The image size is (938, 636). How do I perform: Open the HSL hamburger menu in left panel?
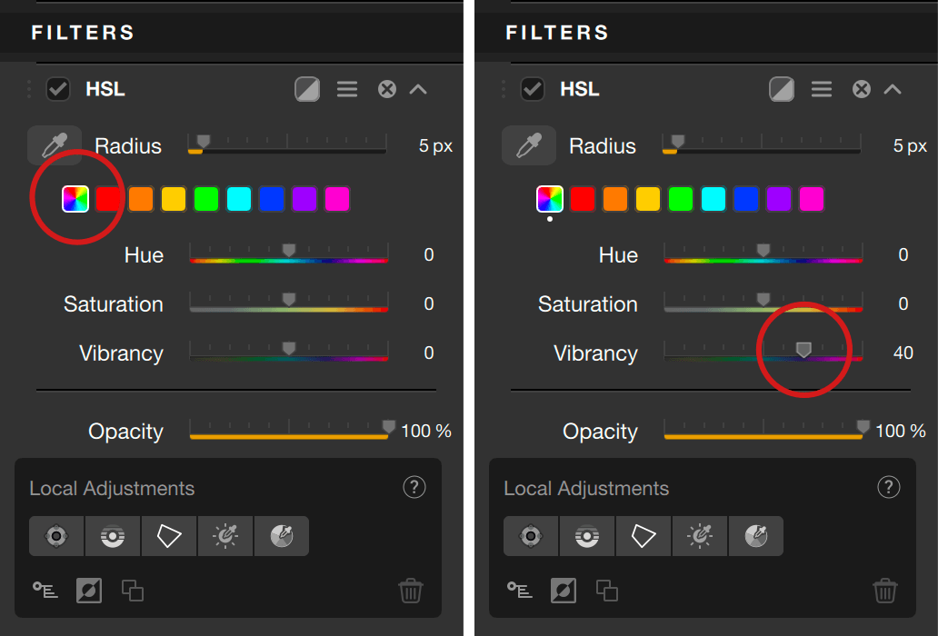tap(347, 89)
